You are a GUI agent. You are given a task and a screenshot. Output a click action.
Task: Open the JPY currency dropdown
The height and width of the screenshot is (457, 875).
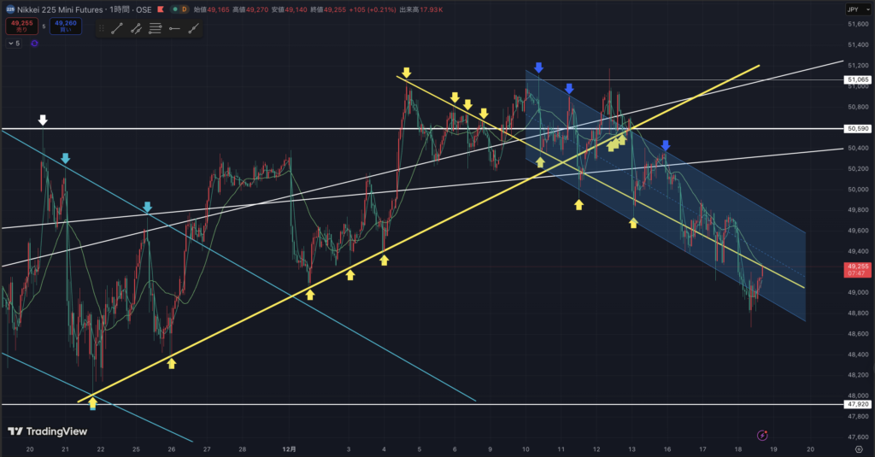tap(853, 9)
